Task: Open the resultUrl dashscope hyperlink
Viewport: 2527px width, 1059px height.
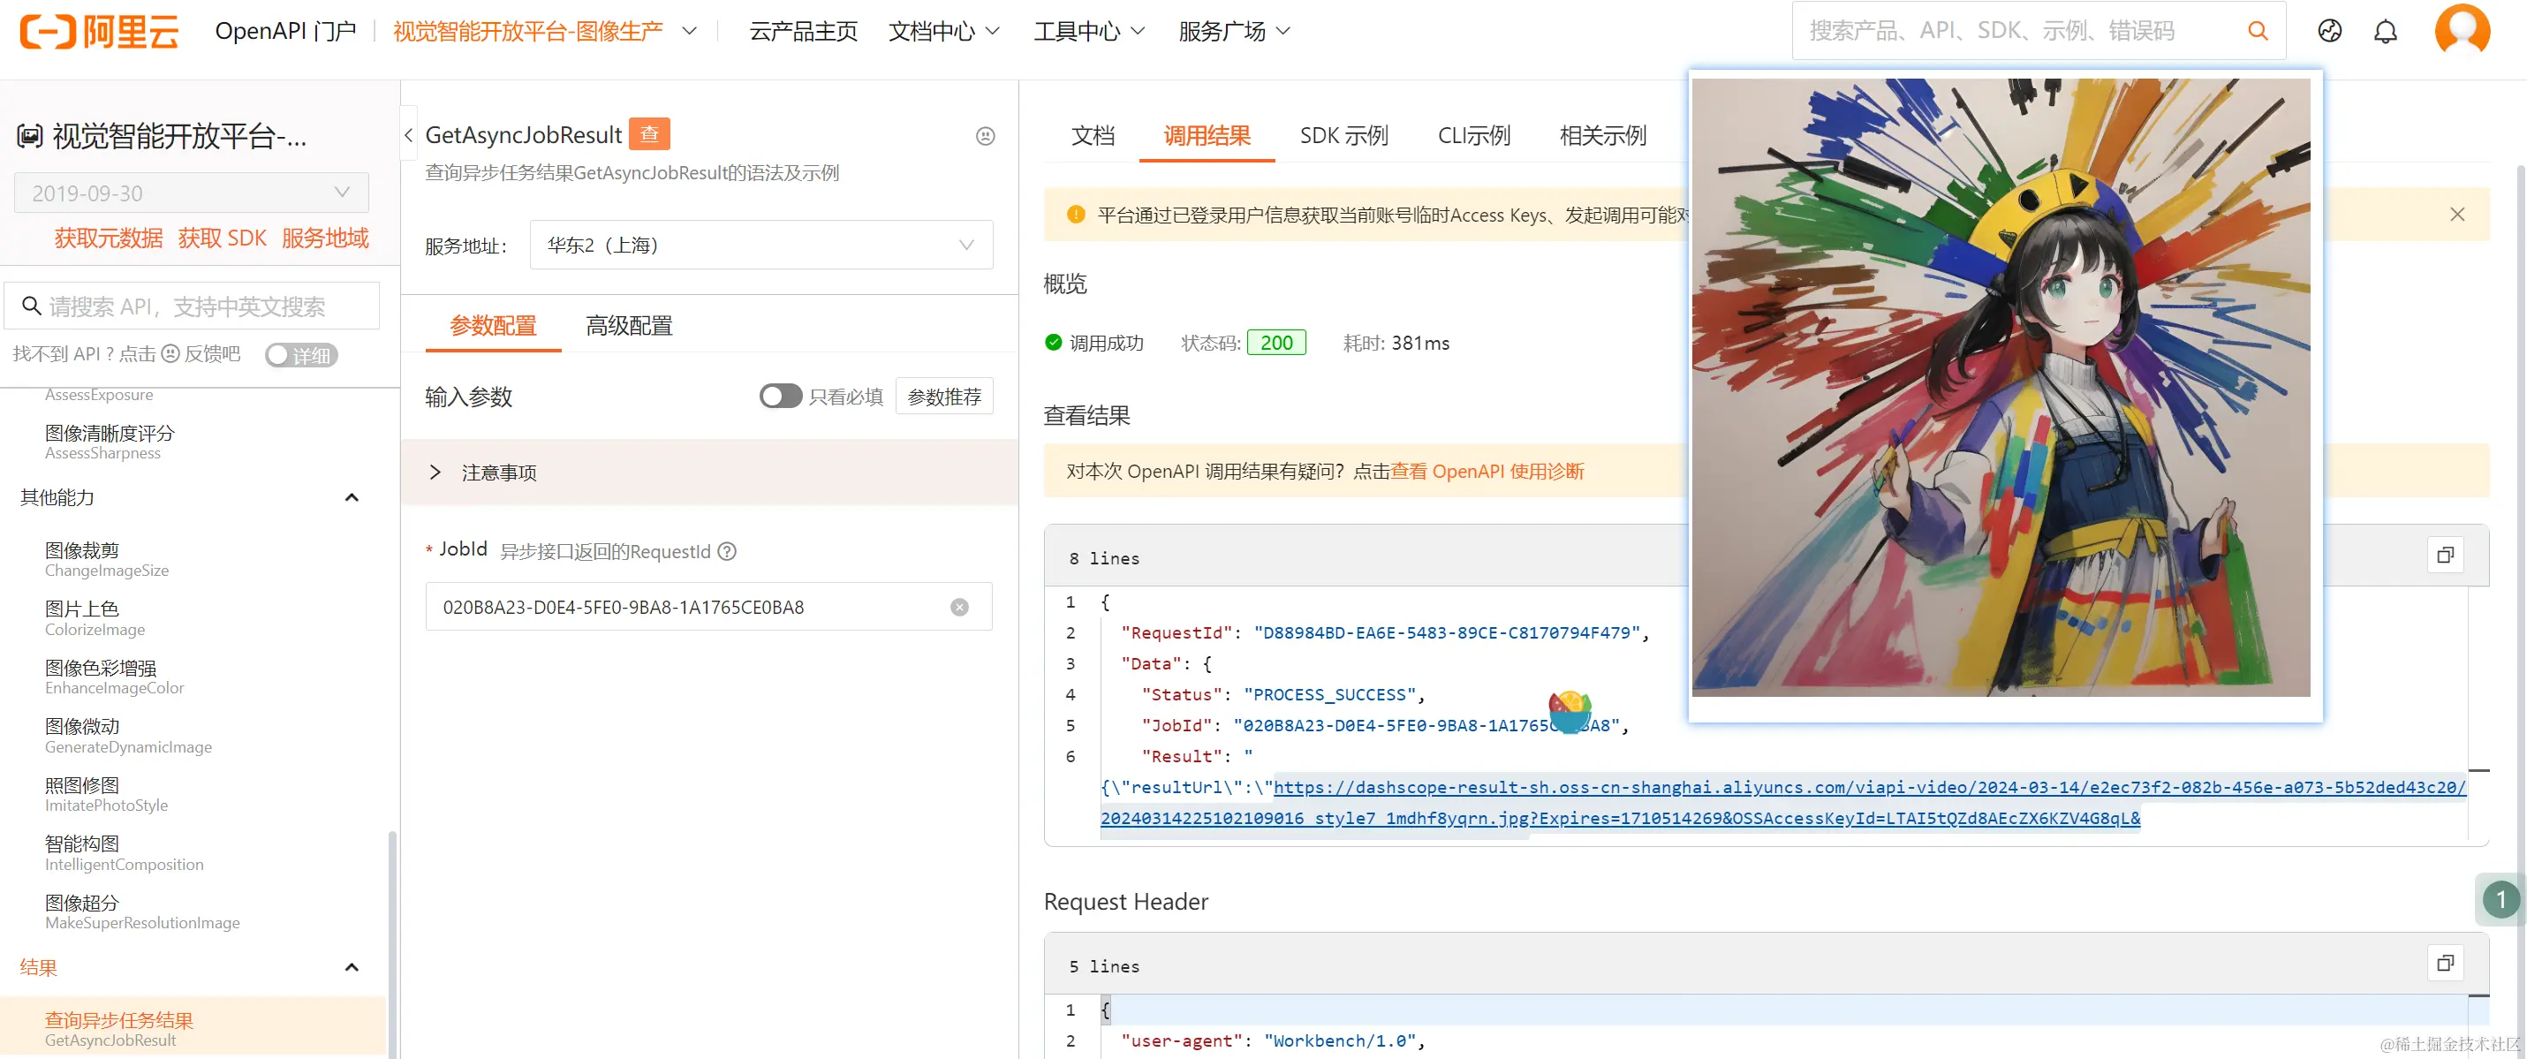Action: click(x=1783, y=802)
